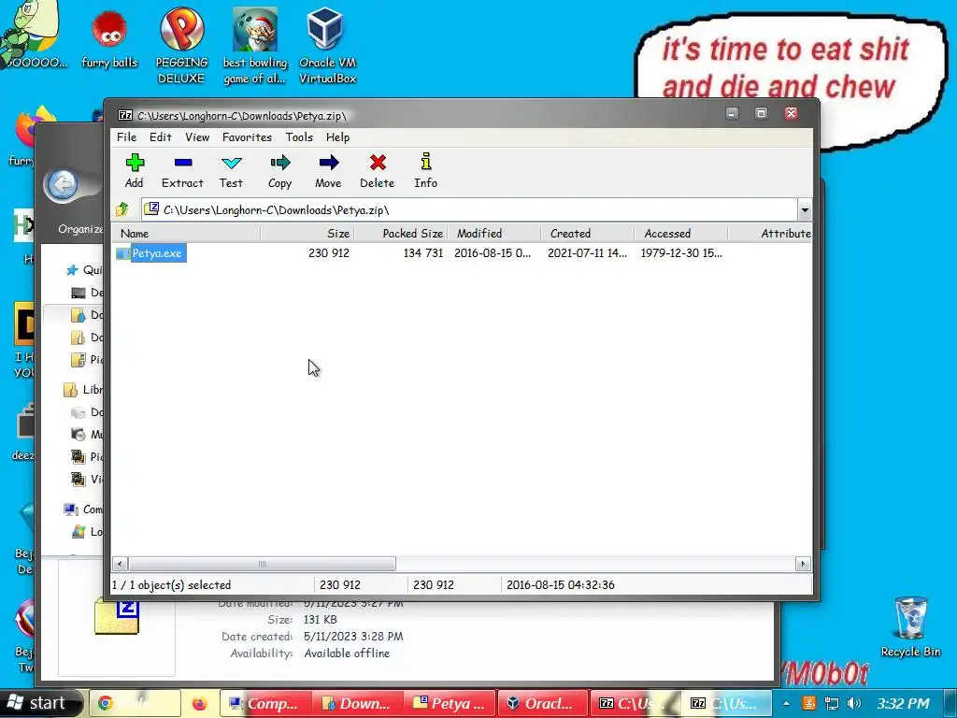
Task: Select Libraries in Explorer navigation pane
Action: [83, 390]
